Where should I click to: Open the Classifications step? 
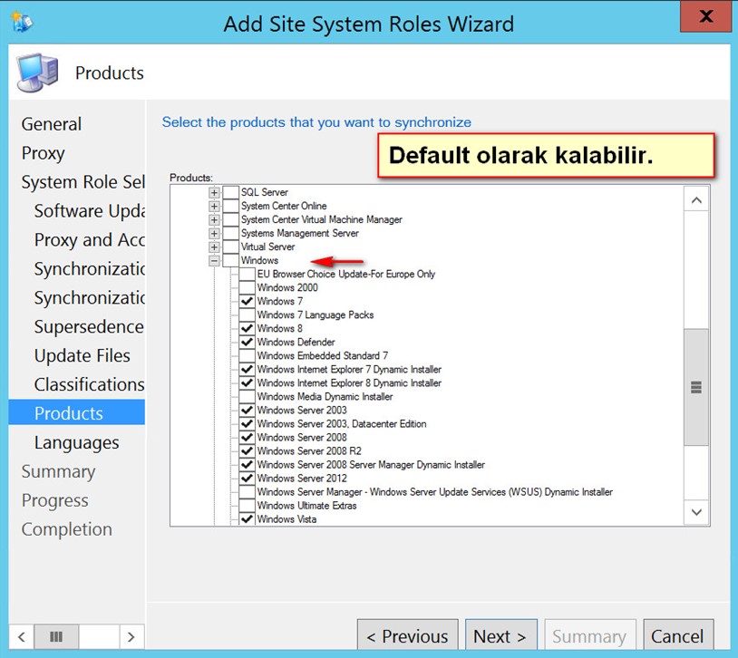pos(90,384)
